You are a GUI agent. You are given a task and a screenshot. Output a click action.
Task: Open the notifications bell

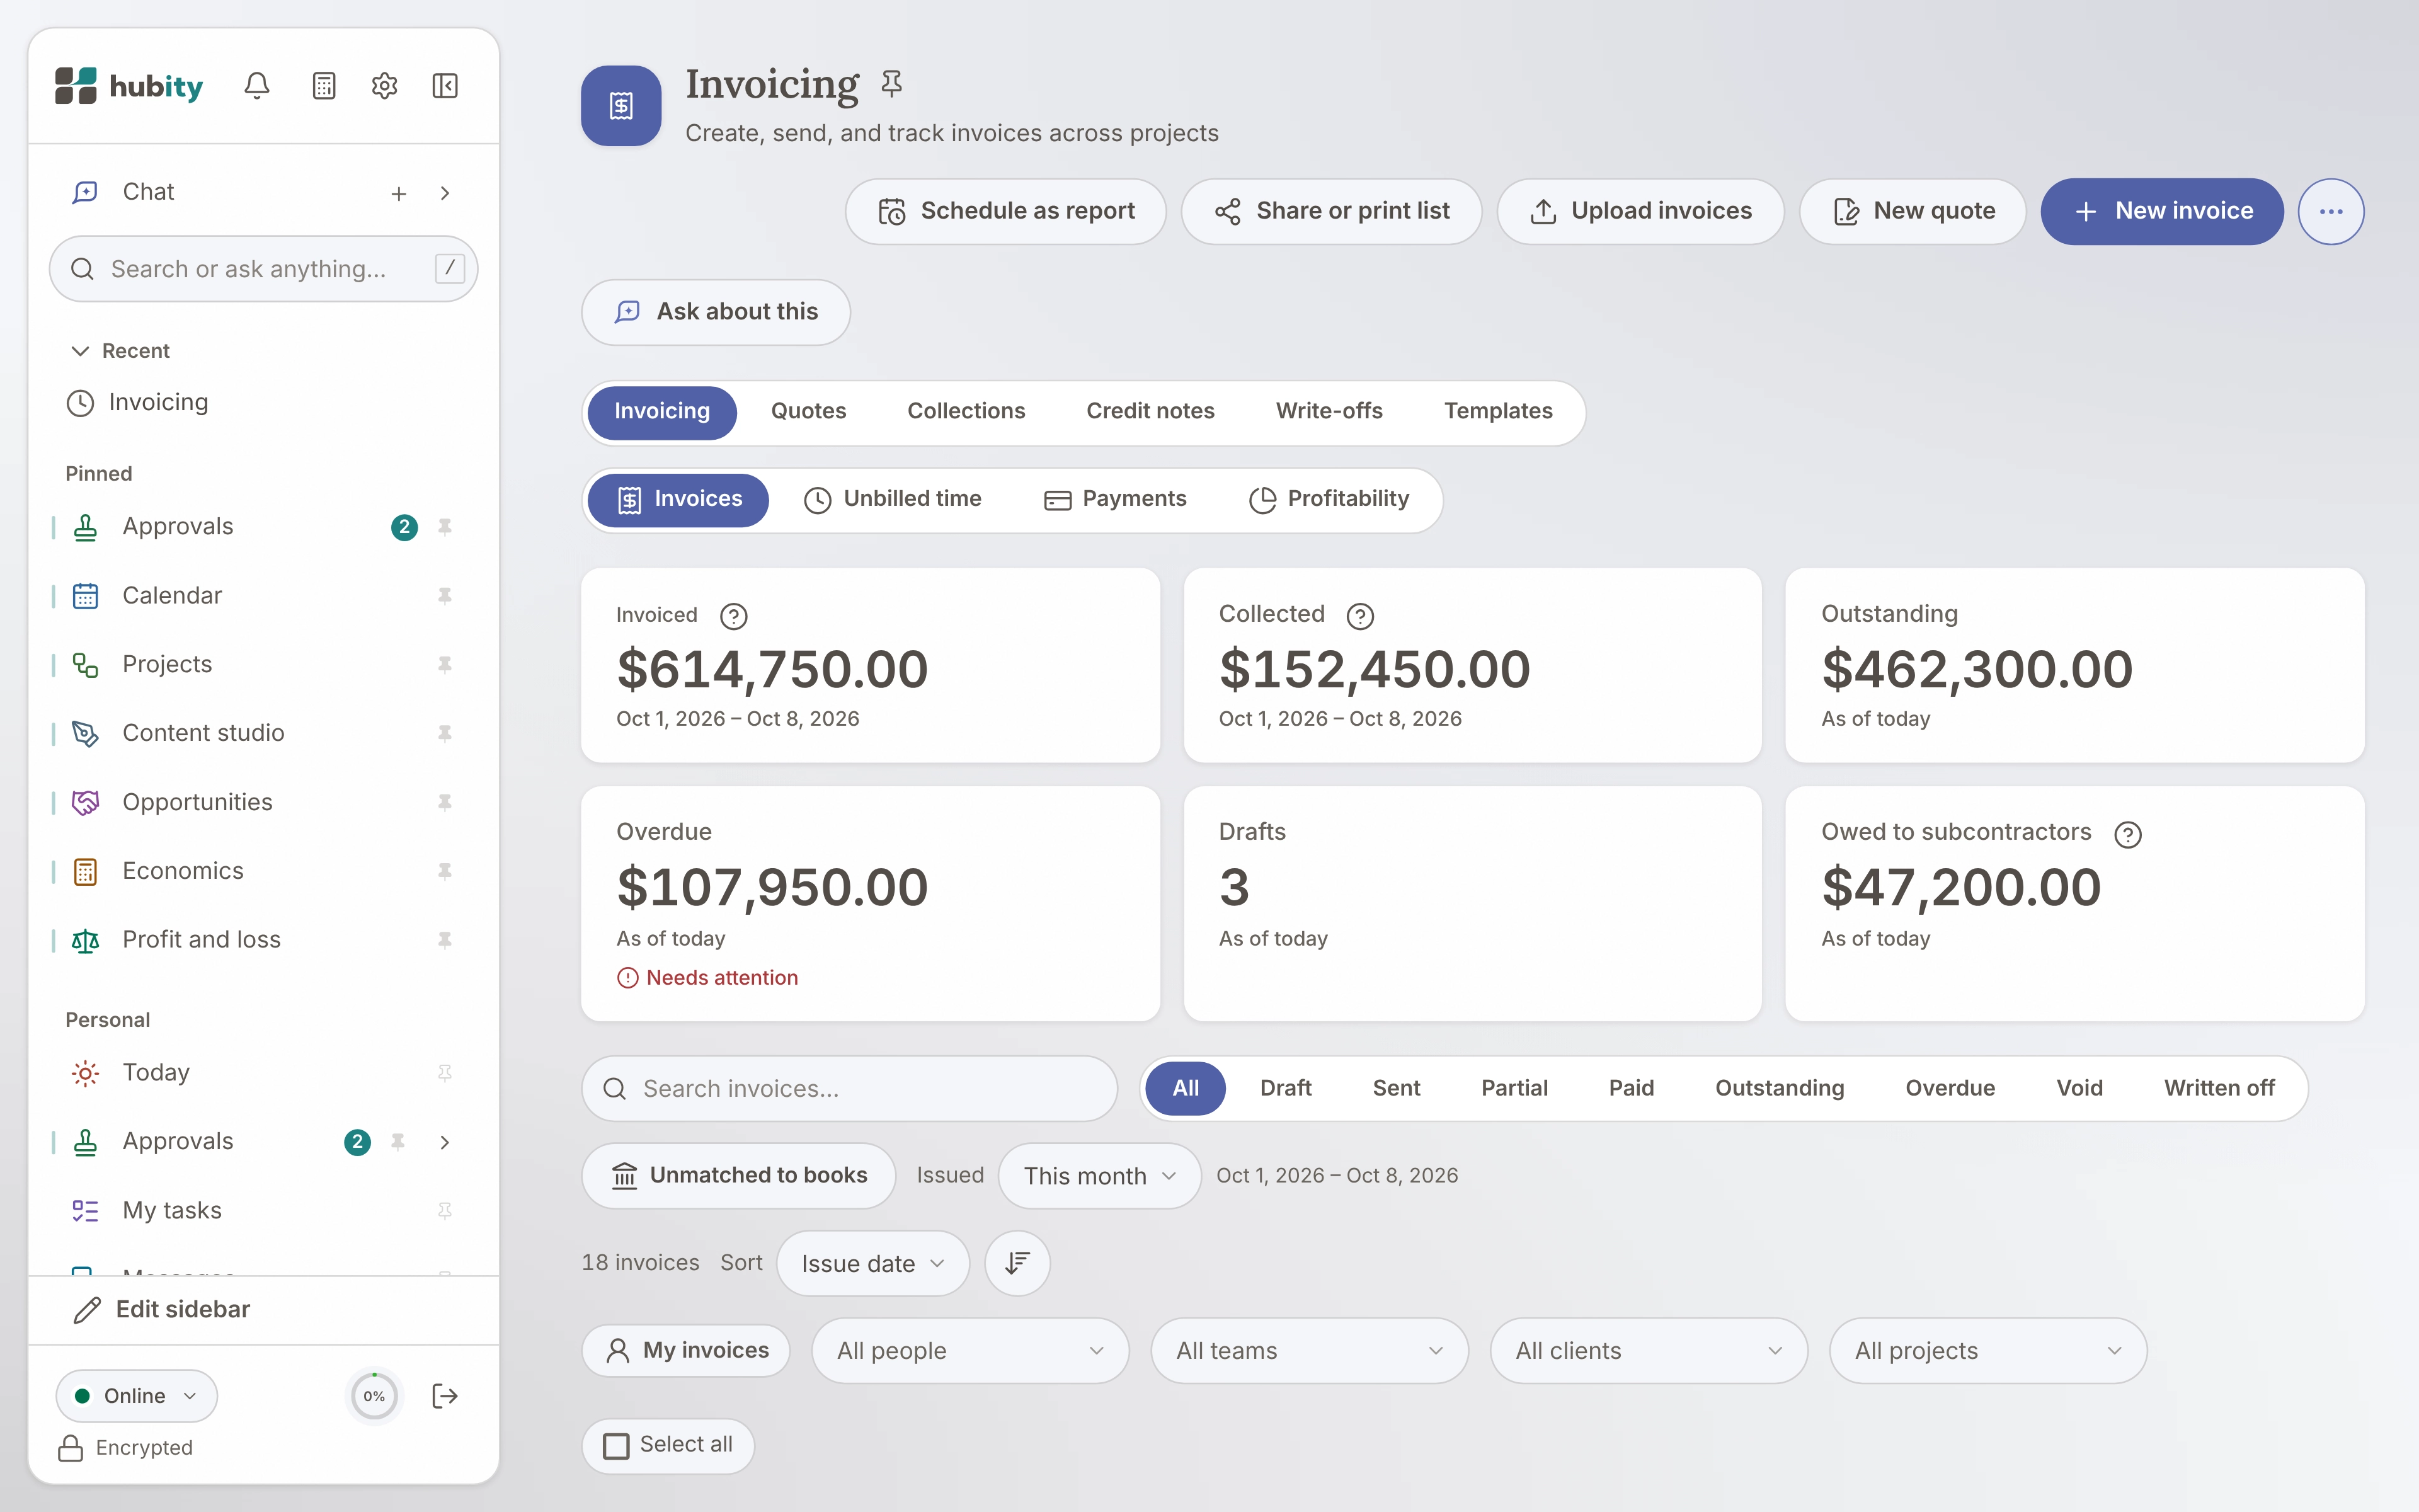click(257, 86)
